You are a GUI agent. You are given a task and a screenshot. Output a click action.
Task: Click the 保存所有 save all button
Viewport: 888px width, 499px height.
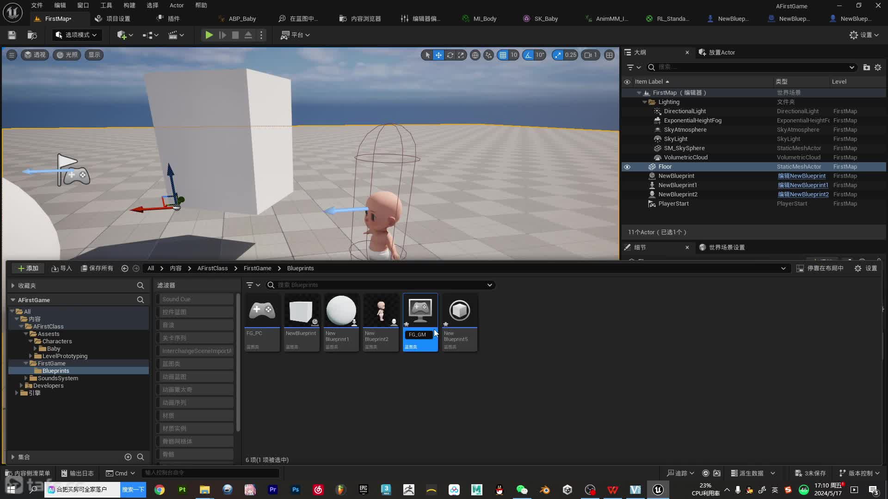coord(97,268)
